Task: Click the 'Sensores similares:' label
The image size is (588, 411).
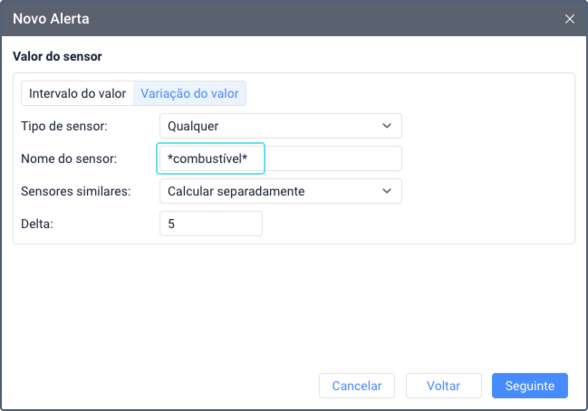Action: point(76,191)
